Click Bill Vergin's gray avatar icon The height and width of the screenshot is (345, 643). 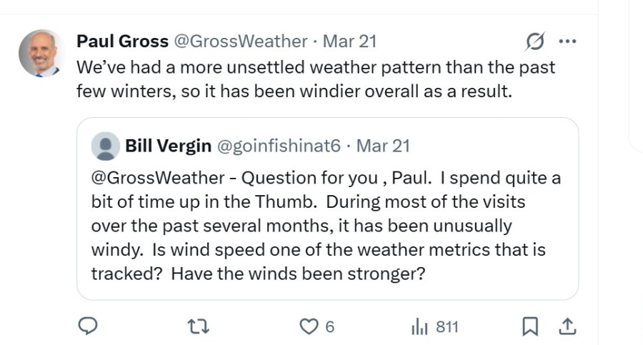pyautogui.click(x=106, y=146)
